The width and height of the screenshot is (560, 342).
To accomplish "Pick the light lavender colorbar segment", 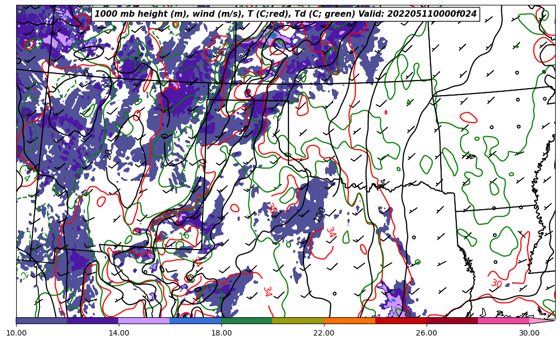I will click(x=144, y=320).
